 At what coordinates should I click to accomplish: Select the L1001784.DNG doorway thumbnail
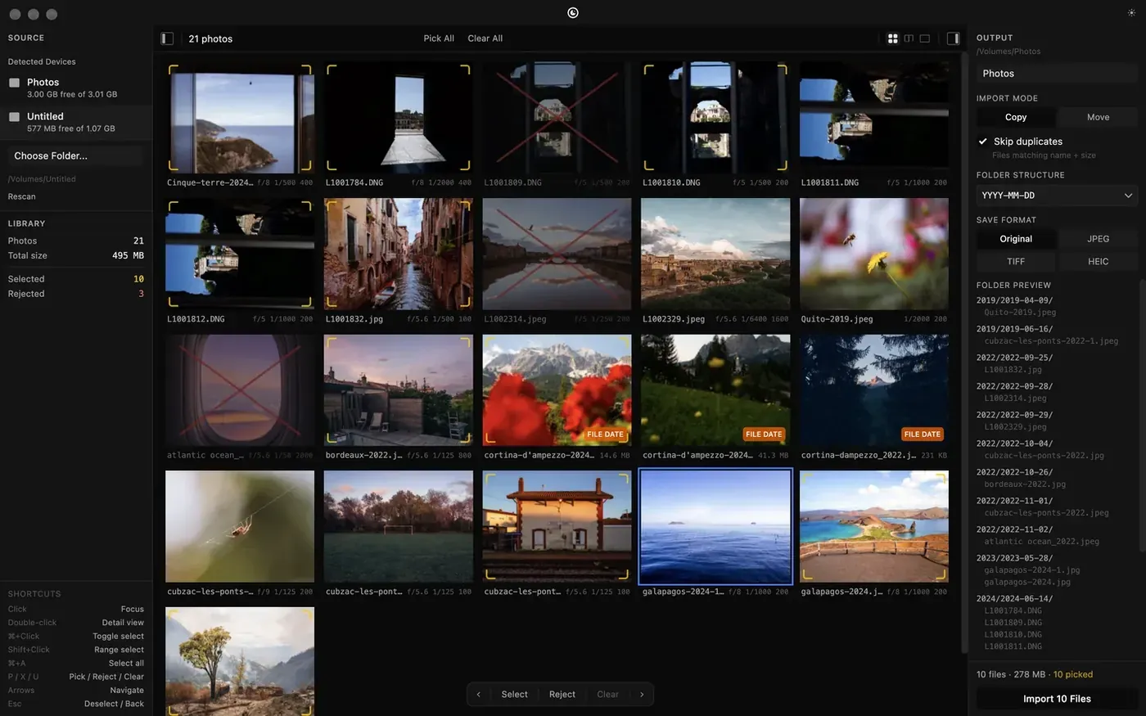[x=399, y=118]
